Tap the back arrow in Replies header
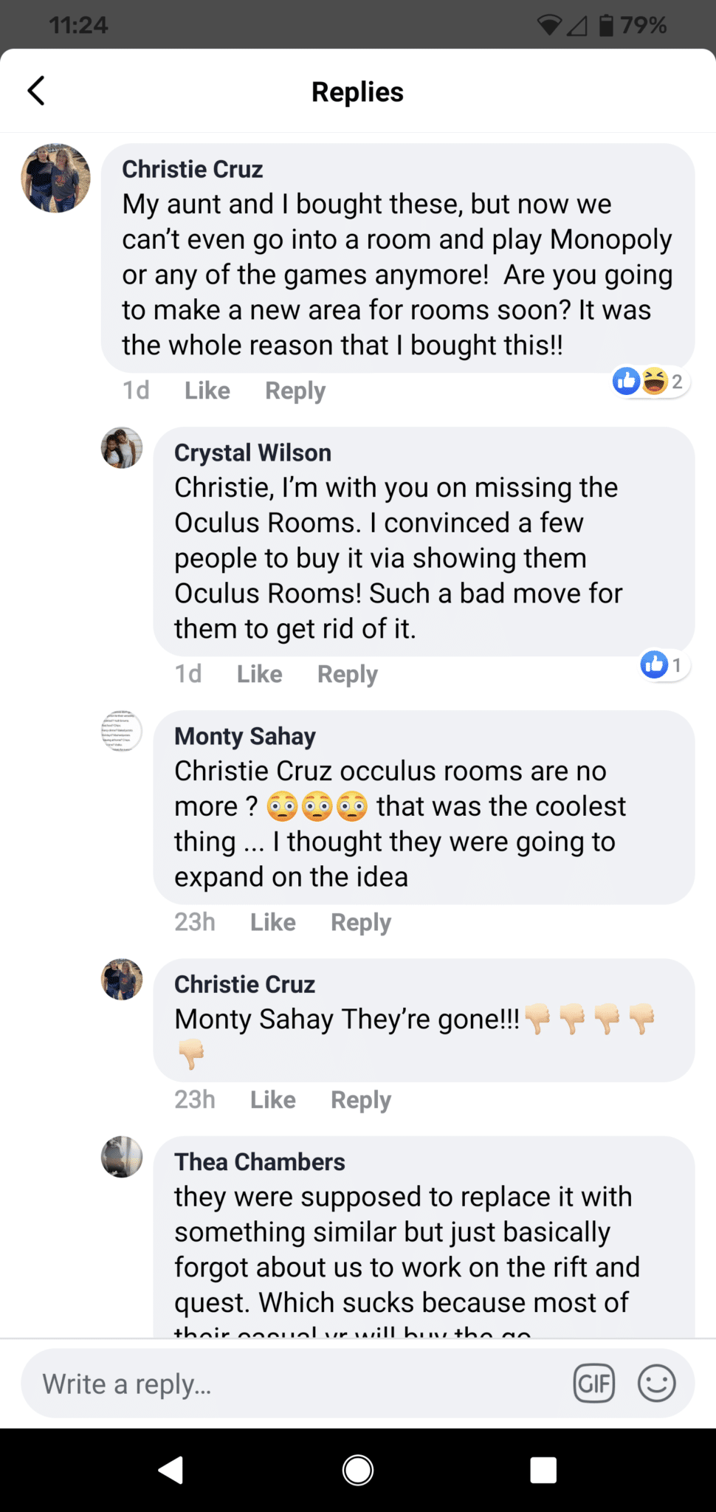The width and height of the screenshot is (716, 1512). pos(36,92)
